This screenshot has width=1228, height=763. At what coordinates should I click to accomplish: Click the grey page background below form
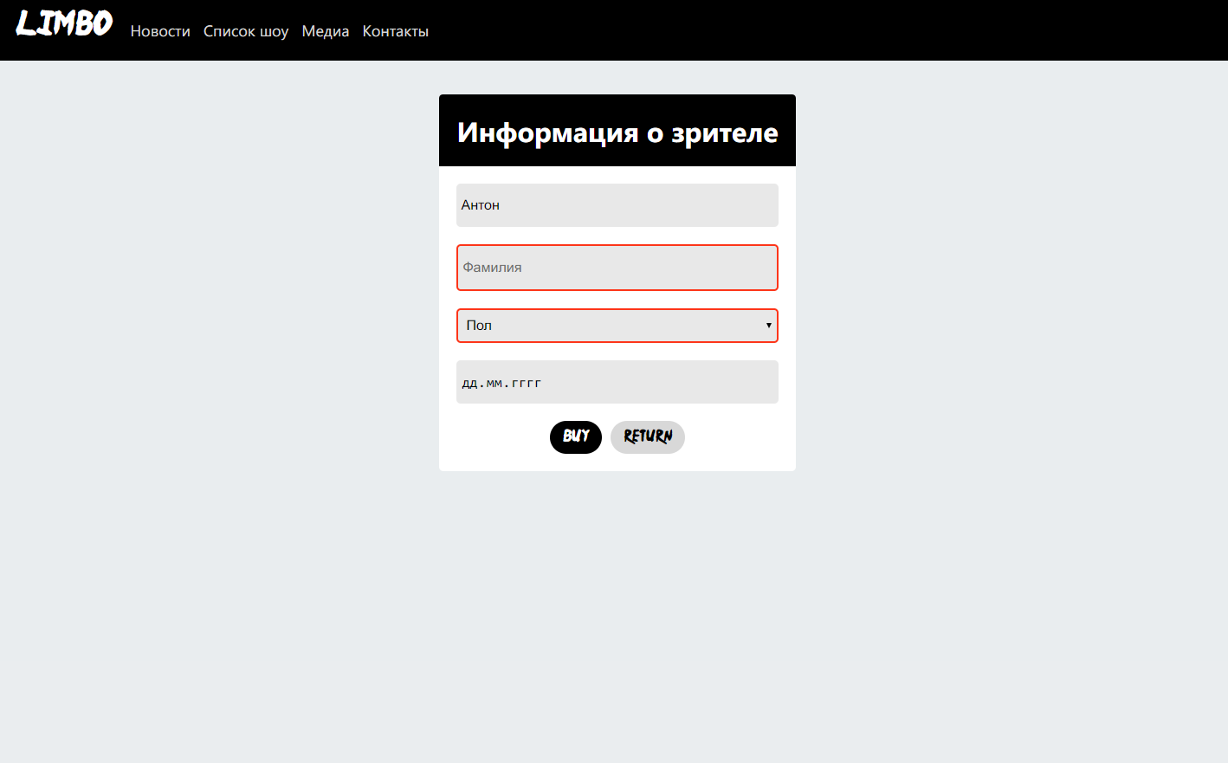[x=617, y=615]
